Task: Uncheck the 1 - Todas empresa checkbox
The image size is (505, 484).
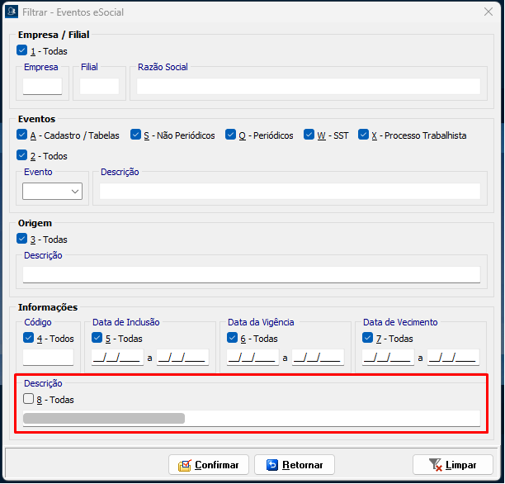Action: point(22,50)
